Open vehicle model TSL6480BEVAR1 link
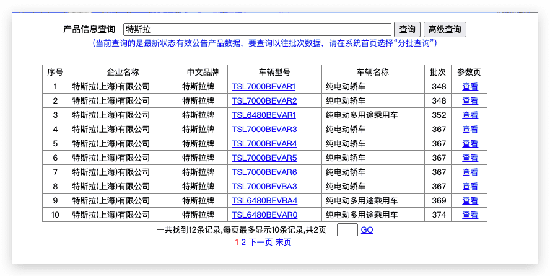 264,115
